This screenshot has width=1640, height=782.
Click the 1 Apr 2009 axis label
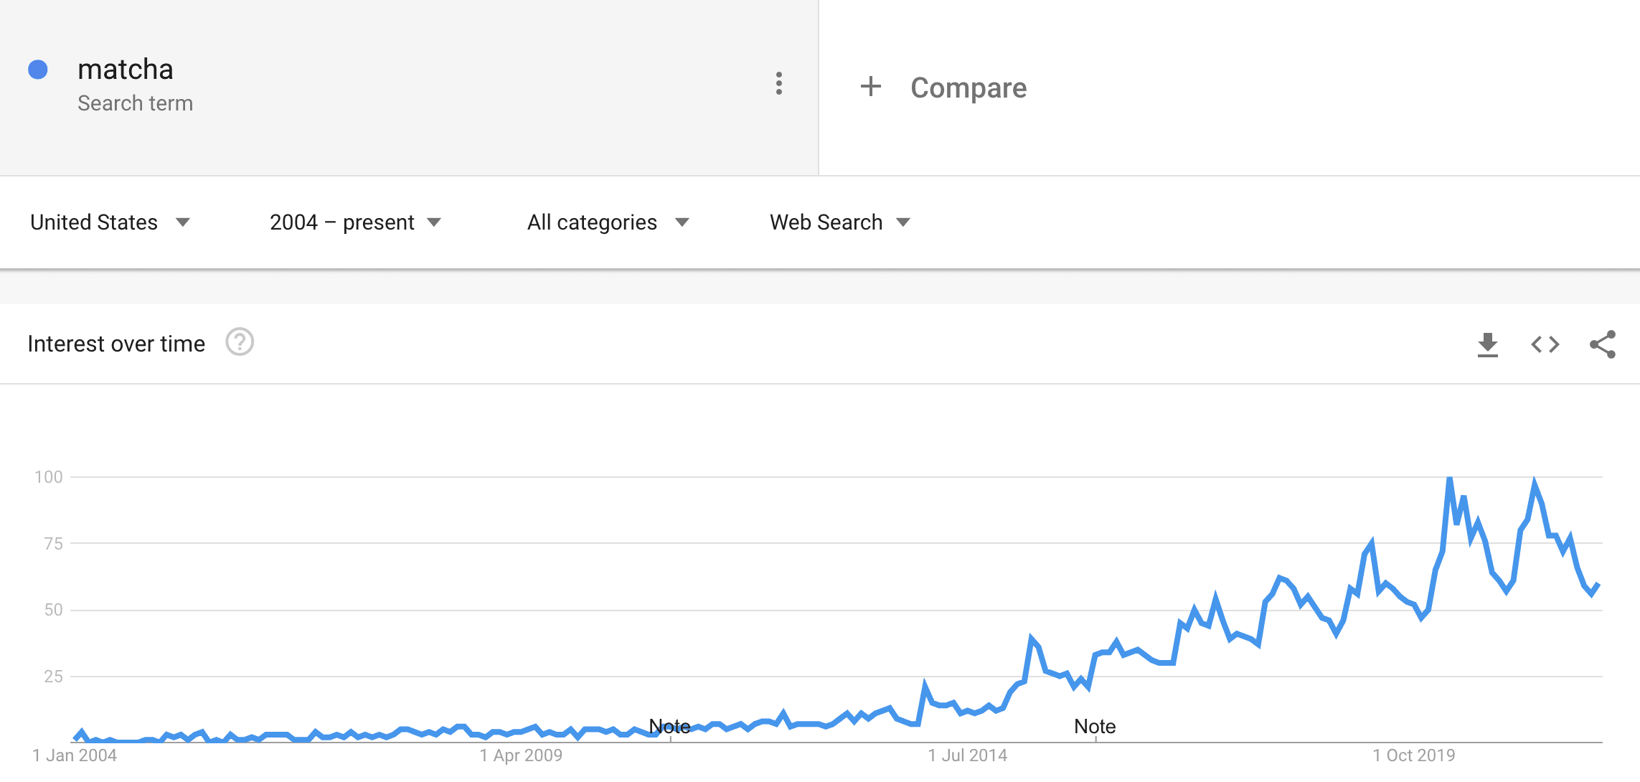pyautogui.click(x=521, y=755)
